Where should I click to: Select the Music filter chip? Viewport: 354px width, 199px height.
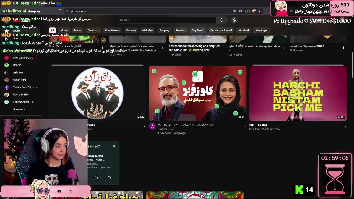(64, 30)
